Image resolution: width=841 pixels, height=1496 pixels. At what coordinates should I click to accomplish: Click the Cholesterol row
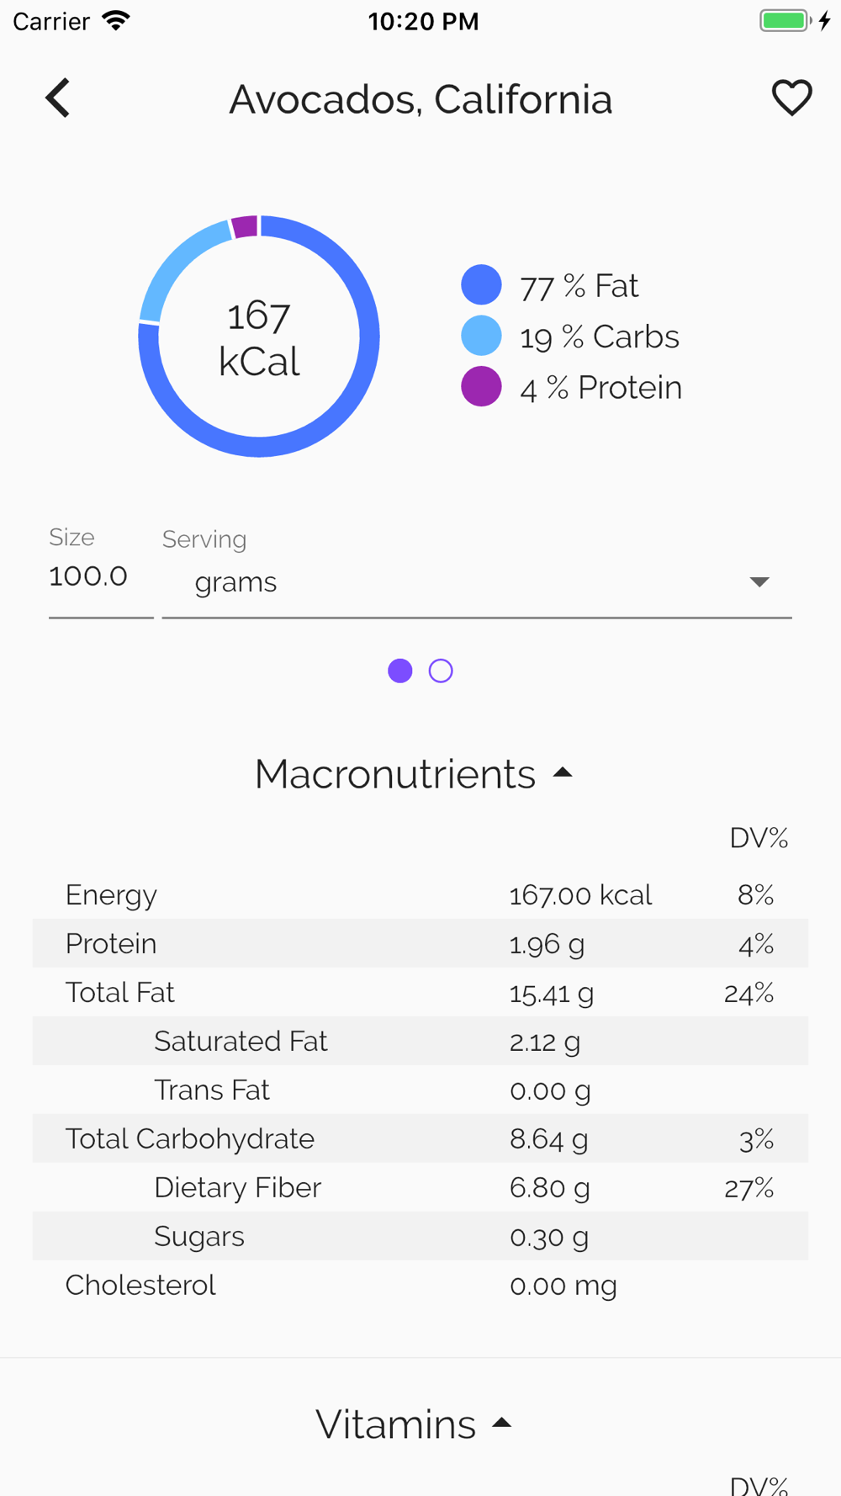(420, 1286)
